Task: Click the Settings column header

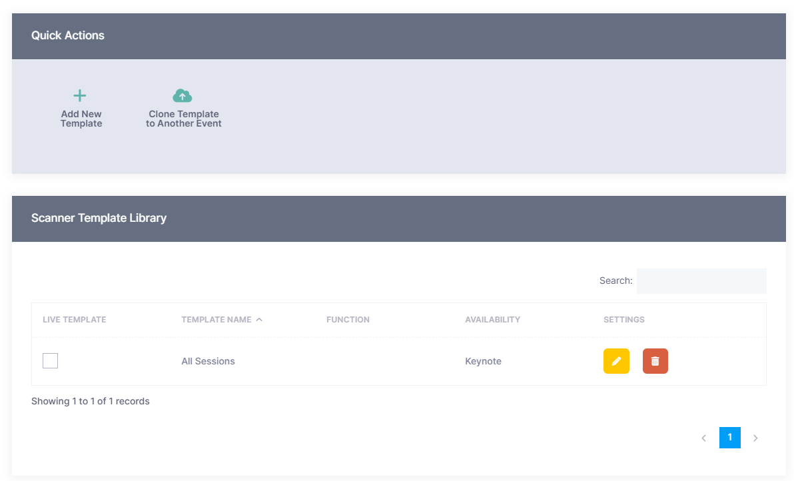Action: coord(623,320)
